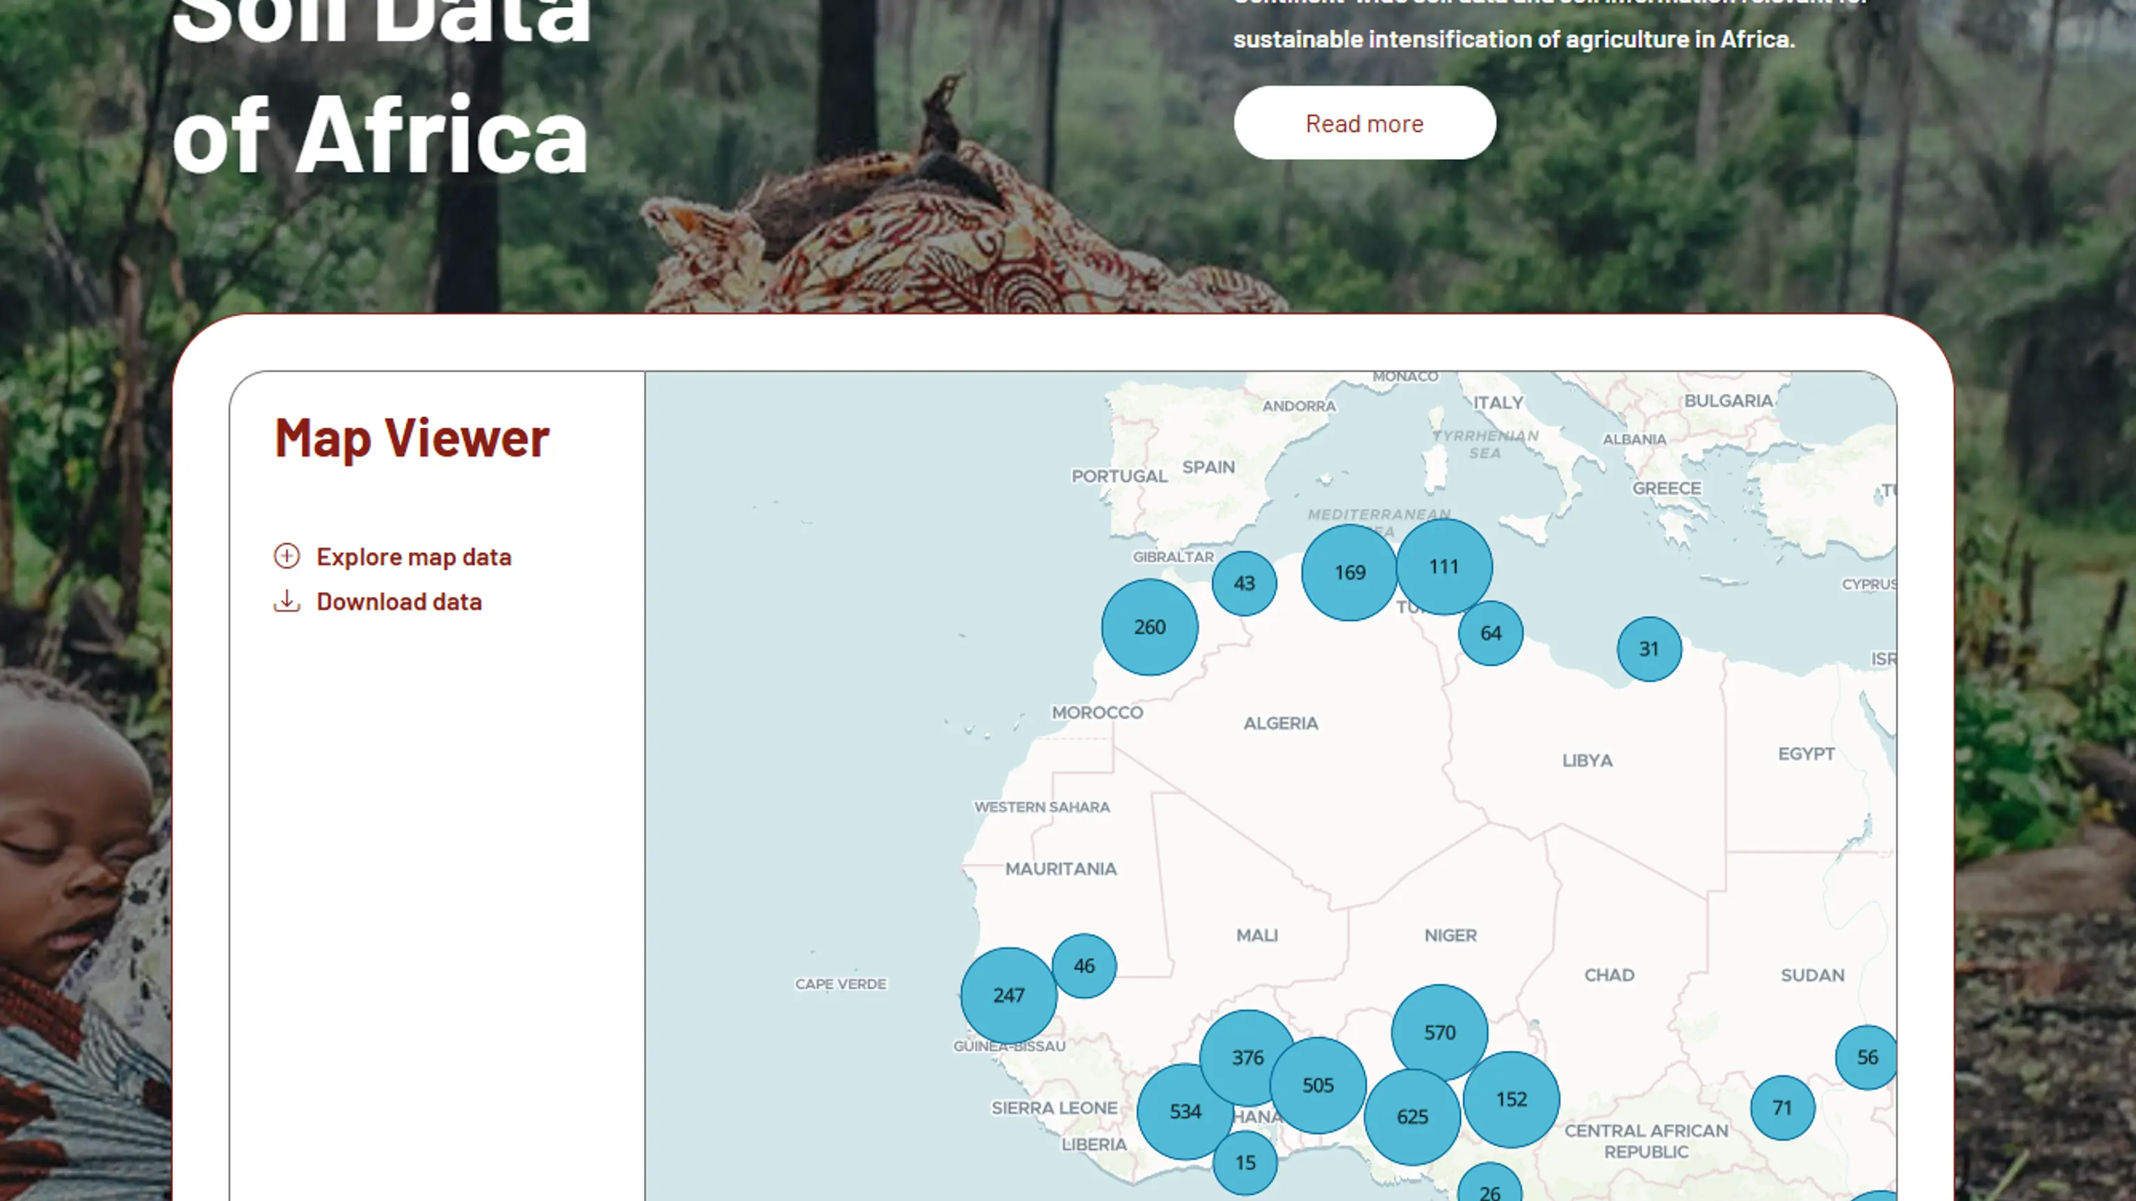Click the 570 cluster marker below Niger
2136x1201 pixels.
[1439, 1032]
